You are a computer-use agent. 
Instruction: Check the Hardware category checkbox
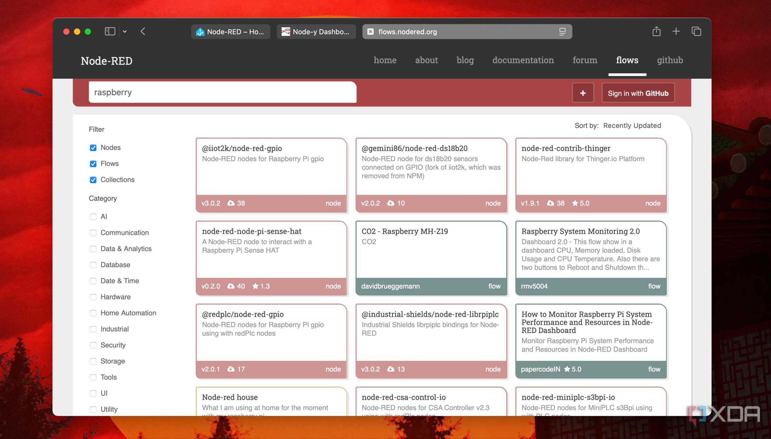(93, 297)
